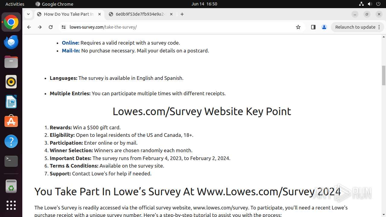
Task: Open the clock 'Jun 14 16:50' calendar
Action: coord(204,4)
